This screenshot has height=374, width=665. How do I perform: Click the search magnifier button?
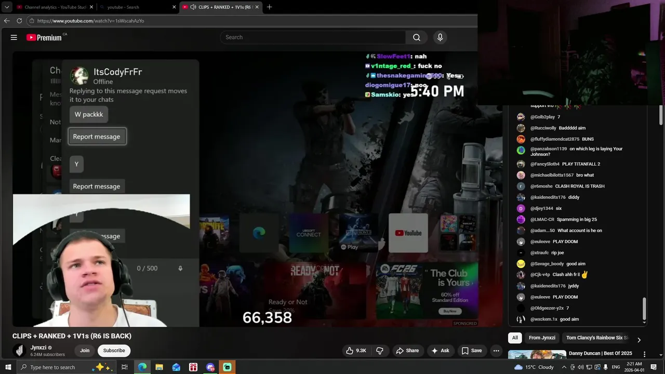coord(417,37)
